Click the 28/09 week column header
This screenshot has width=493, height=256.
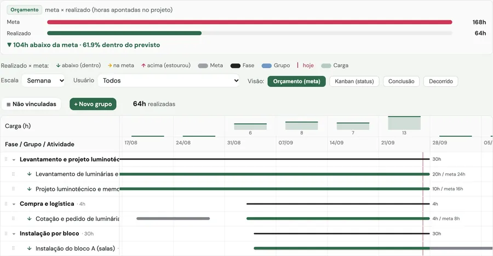[439, 143]
